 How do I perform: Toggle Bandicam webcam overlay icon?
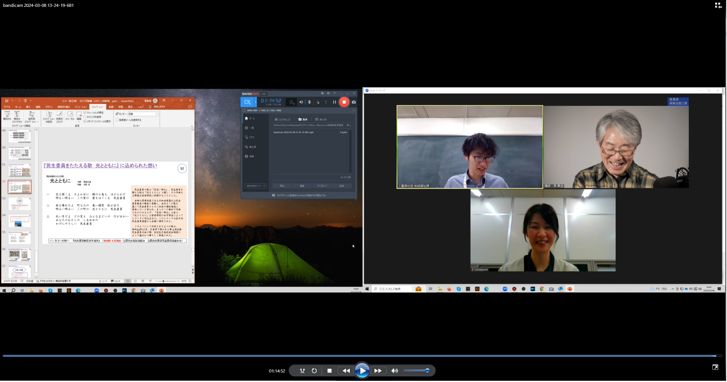pos(292,102)
